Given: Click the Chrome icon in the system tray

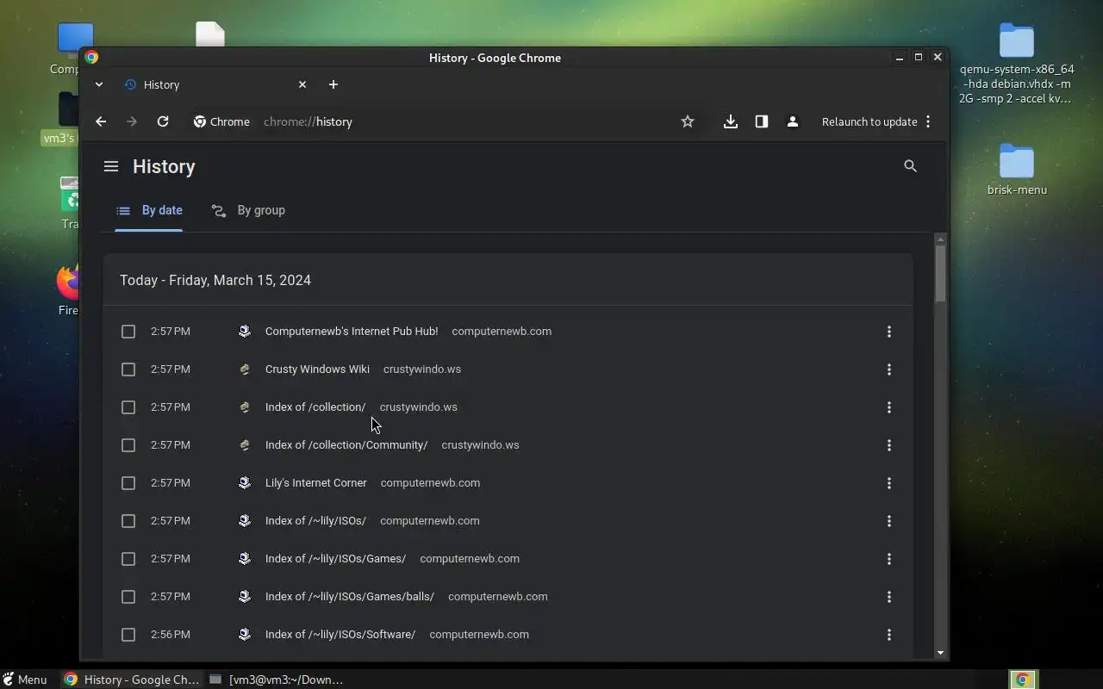Looking at the screenshot, I should pos(1023,680).
